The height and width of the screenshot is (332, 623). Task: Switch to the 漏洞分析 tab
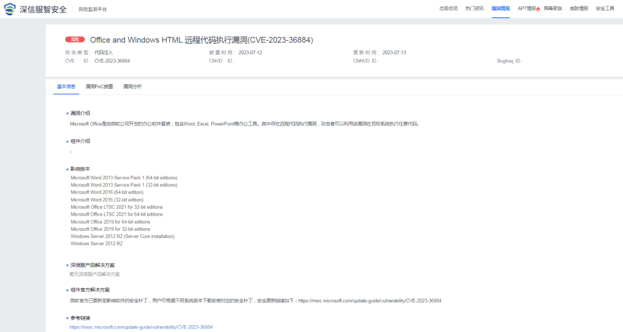132,86
